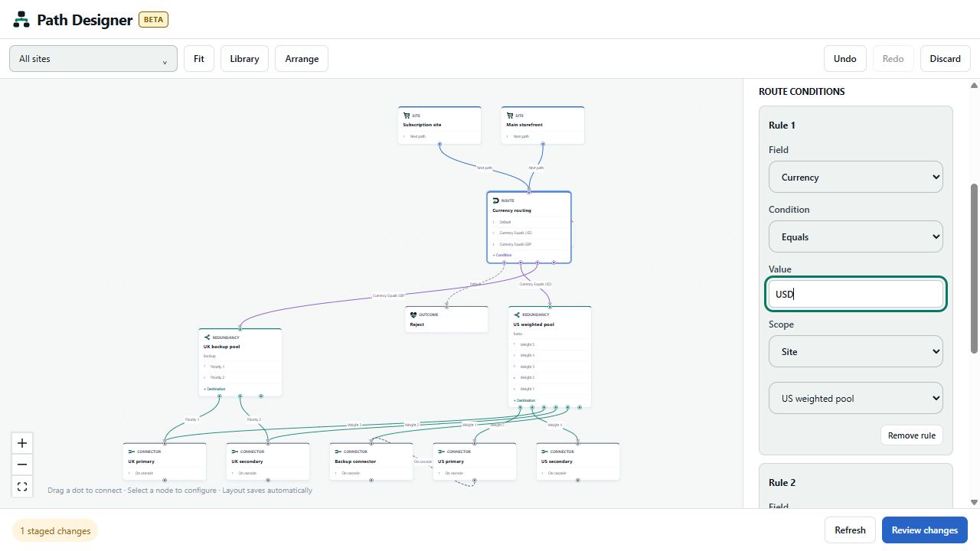The height and width of the screenshot is (551, 980).
Task: Click the connector icon on US secondary node
Action: pyautogui.click(x=544, y=452)
